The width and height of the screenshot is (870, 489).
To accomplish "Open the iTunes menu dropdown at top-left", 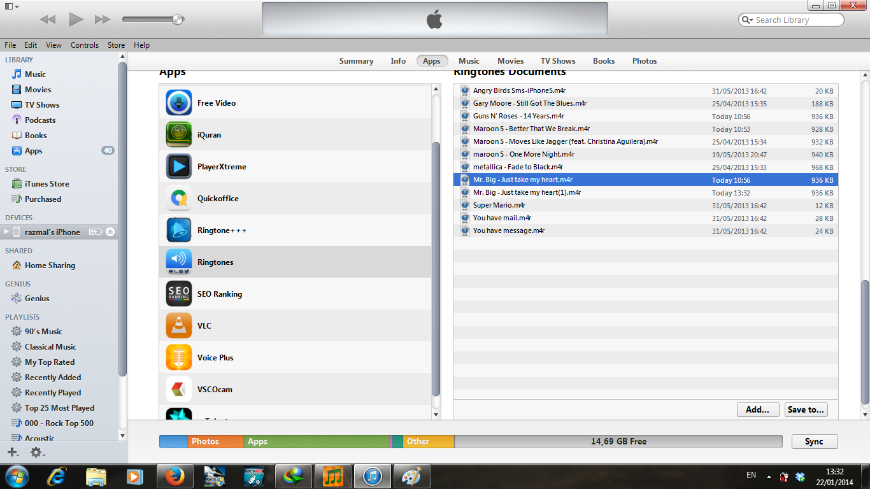I will point(11,6).
